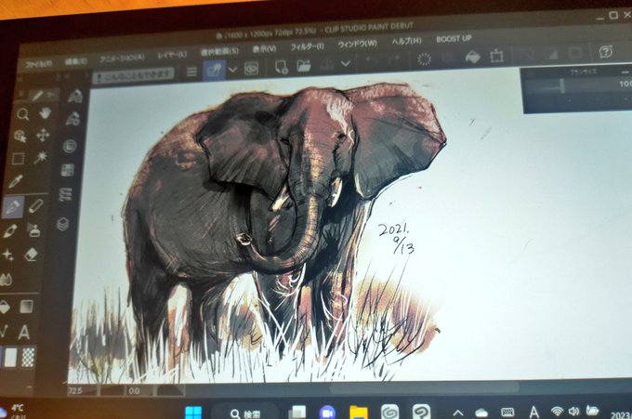Click the volume speaker tray icon
This screenshot has width=632, height=419.
click(x=573, y=412)
